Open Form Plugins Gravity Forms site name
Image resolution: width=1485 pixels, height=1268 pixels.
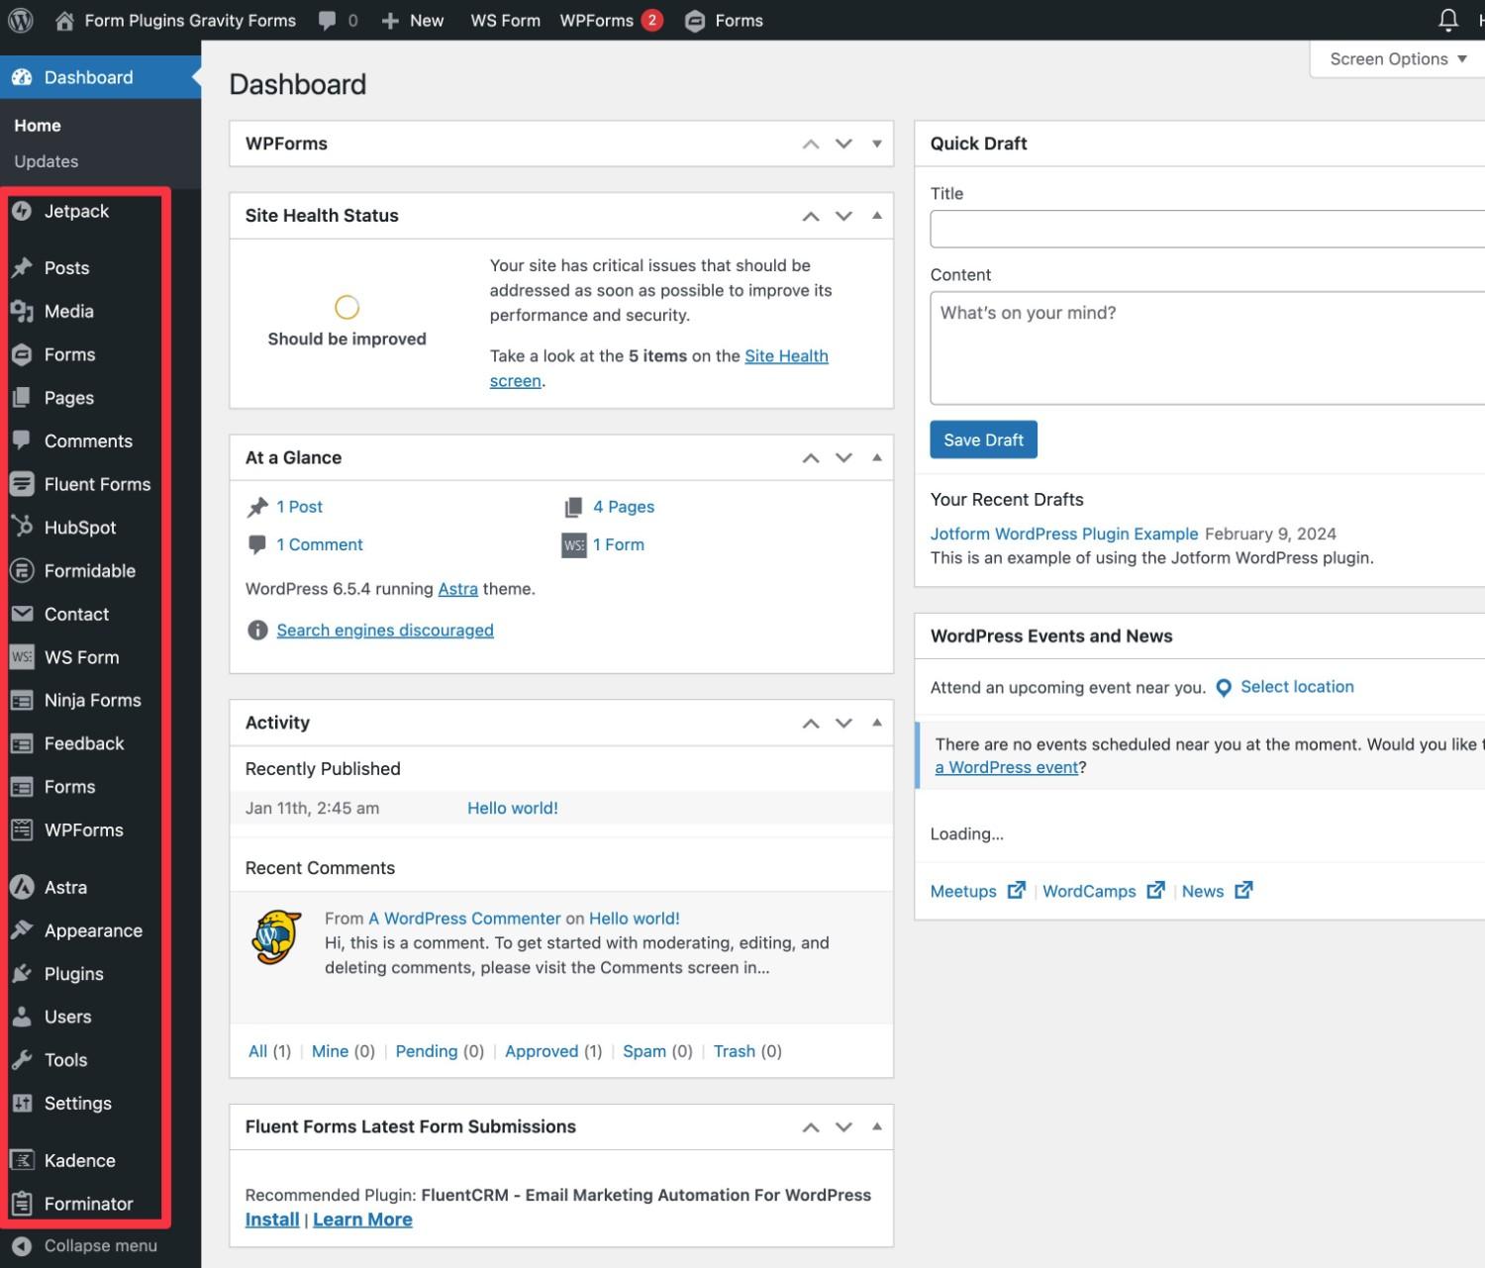pyautogui.click(x=190, y=20)
